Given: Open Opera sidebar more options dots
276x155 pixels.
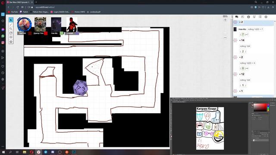Looking at the screenshot, I should click(x=3, y=146).
